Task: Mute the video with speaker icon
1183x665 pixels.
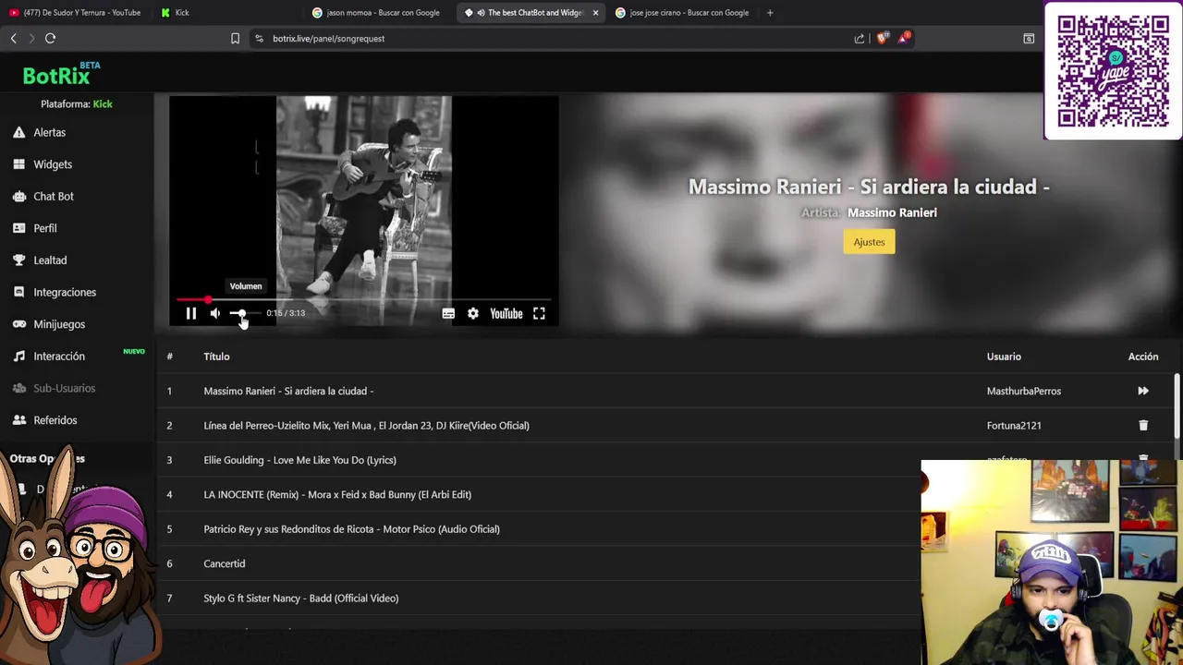Action: [x=215, y=313]
